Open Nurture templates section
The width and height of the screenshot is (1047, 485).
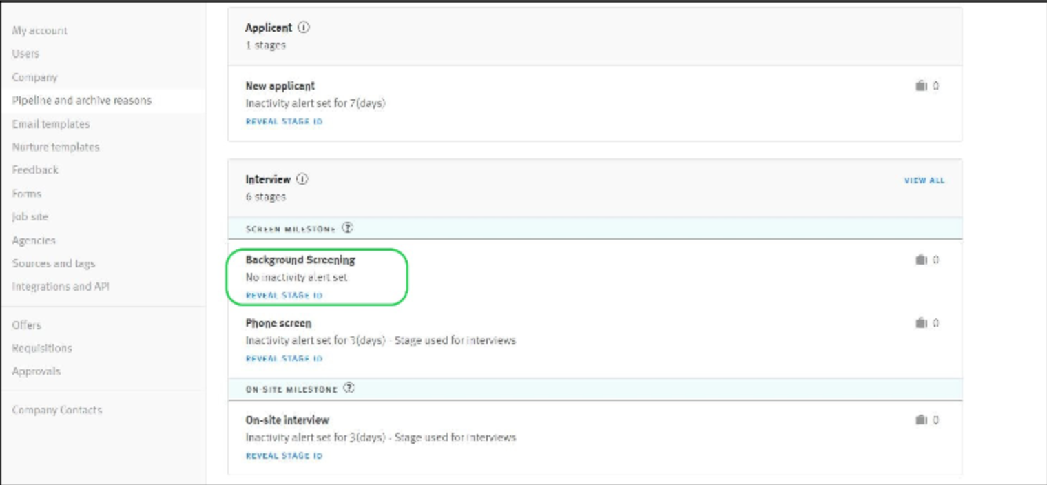(x=56, y=147)
